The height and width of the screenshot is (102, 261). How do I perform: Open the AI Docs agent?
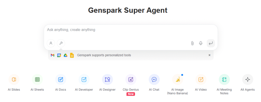coord(61,79)
